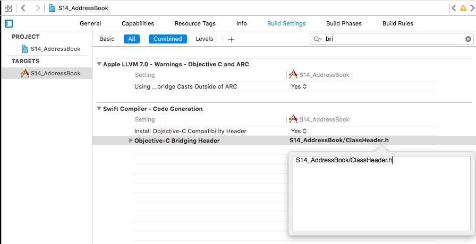Add a build setting with plus button

231,39
